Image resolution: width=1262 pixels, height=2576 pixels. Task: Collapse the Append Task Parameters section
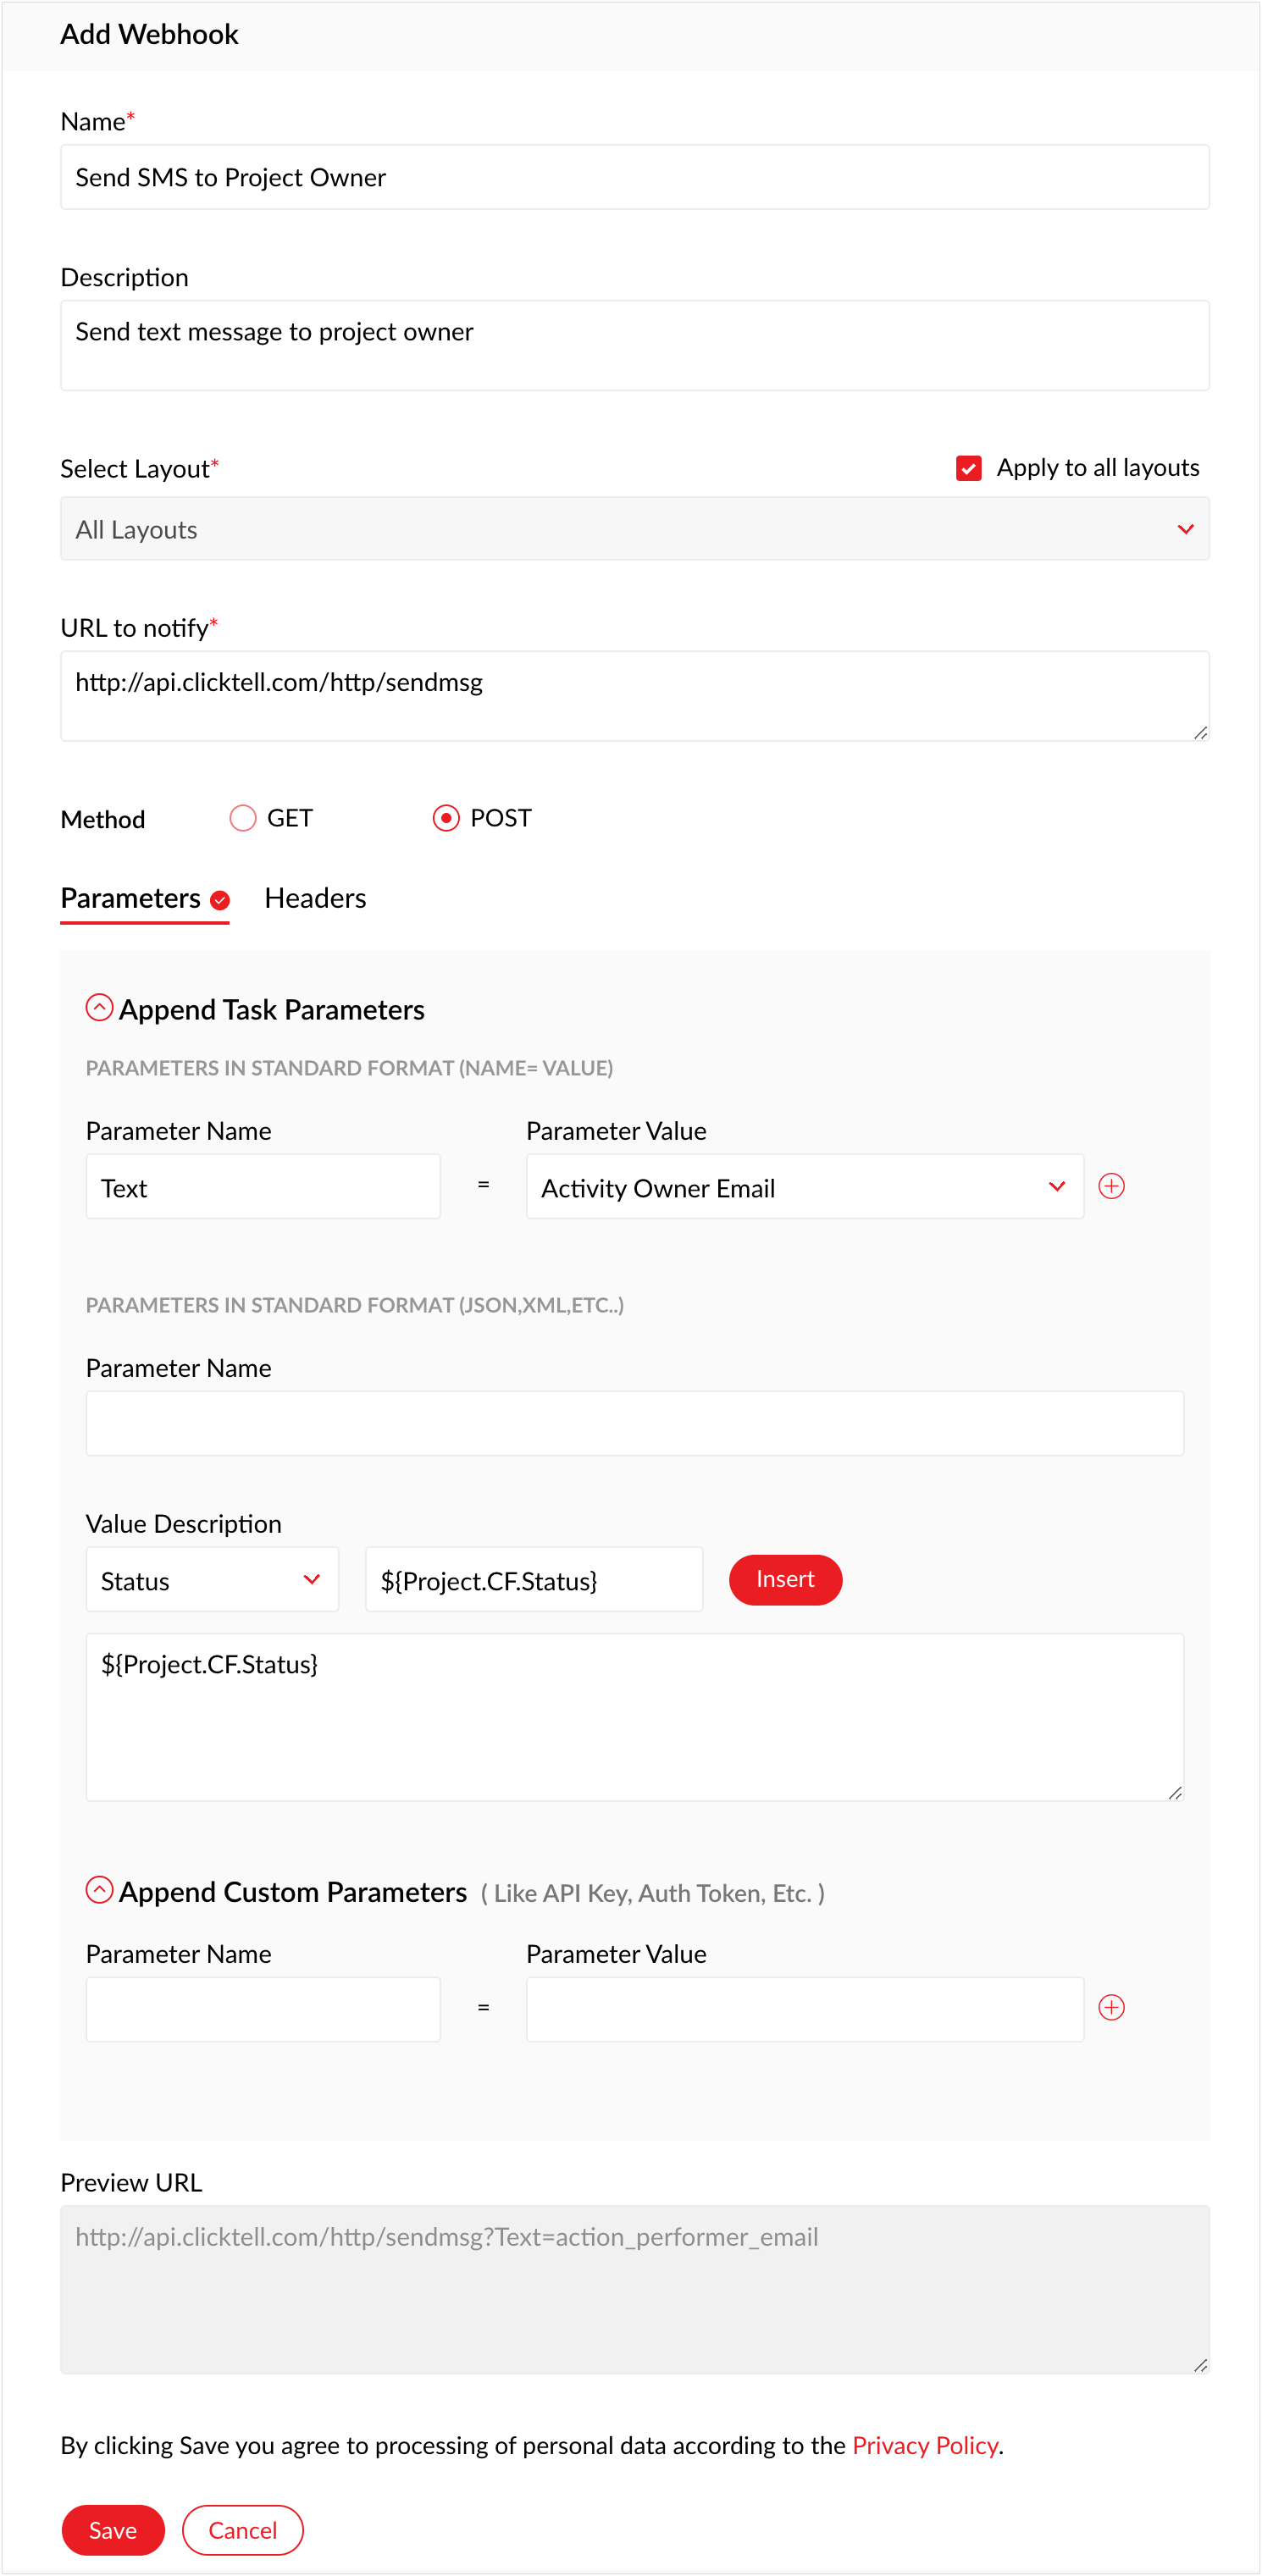[99, 1008]
